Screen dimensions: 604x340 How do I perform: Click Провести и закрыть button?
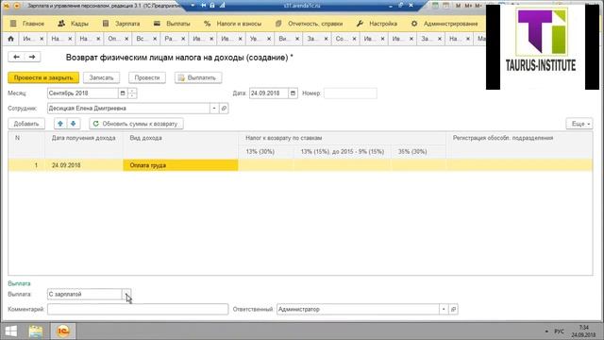(x=43, y=77)
